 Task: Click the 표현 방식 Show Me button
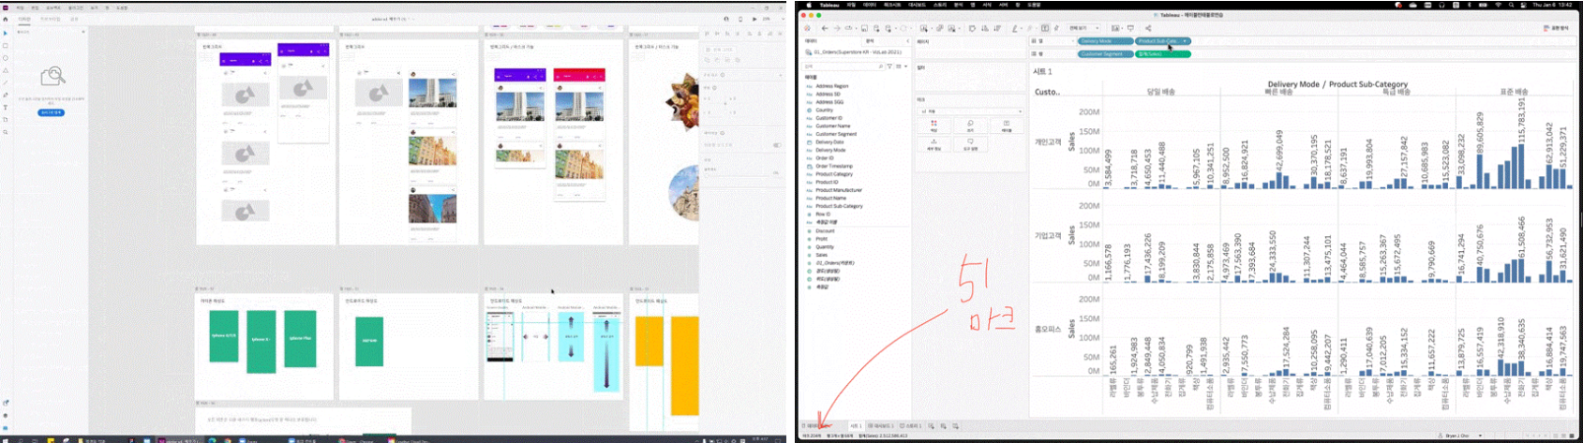[x=1554, y=28]
